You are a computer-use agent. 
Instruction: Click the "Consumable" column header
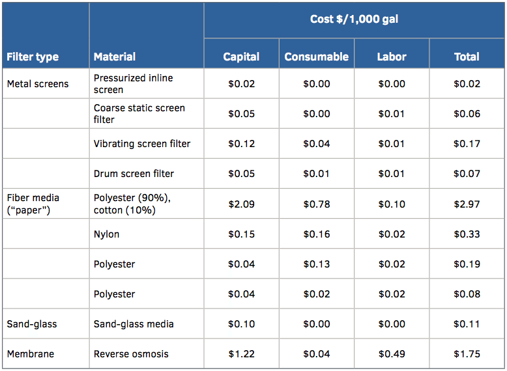[x=317, y=57]
